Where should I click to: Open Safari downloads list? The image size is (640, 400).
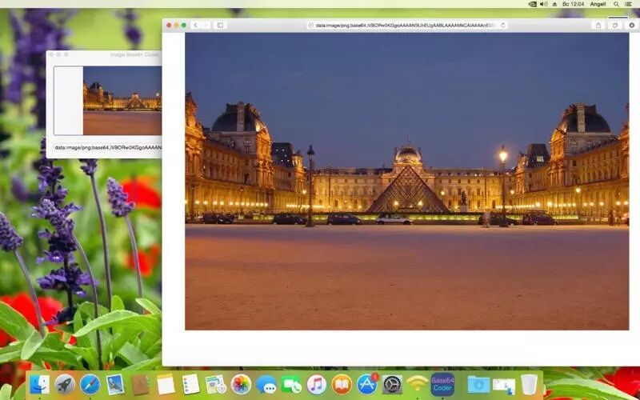(x=632, y=26)
